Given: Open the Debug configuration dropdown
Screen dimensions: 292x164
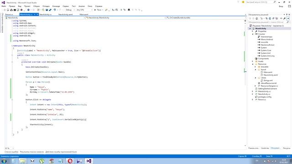Looking at the screenshot, I should coord(70,10).
